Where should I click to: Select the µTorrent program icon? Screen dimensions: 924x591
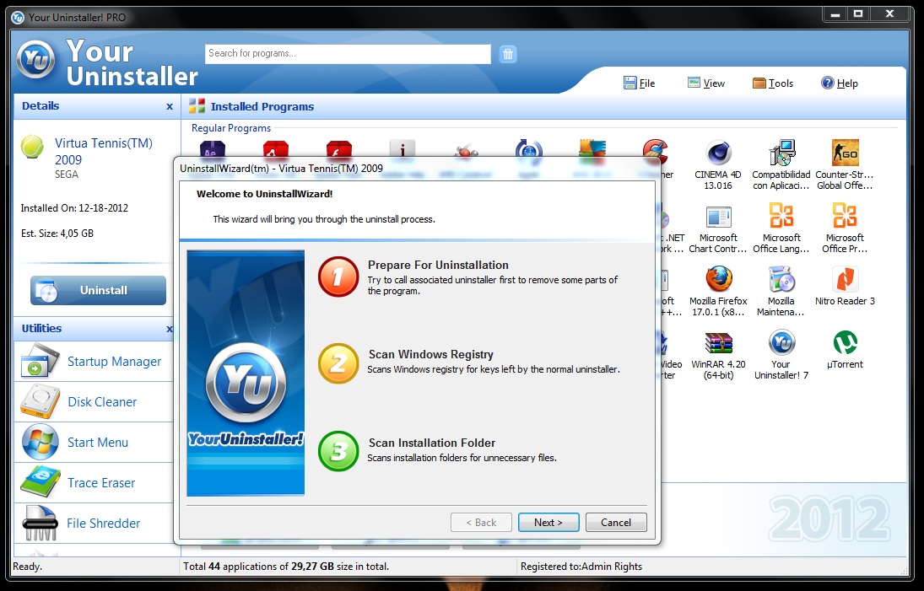tap(845, 342)
